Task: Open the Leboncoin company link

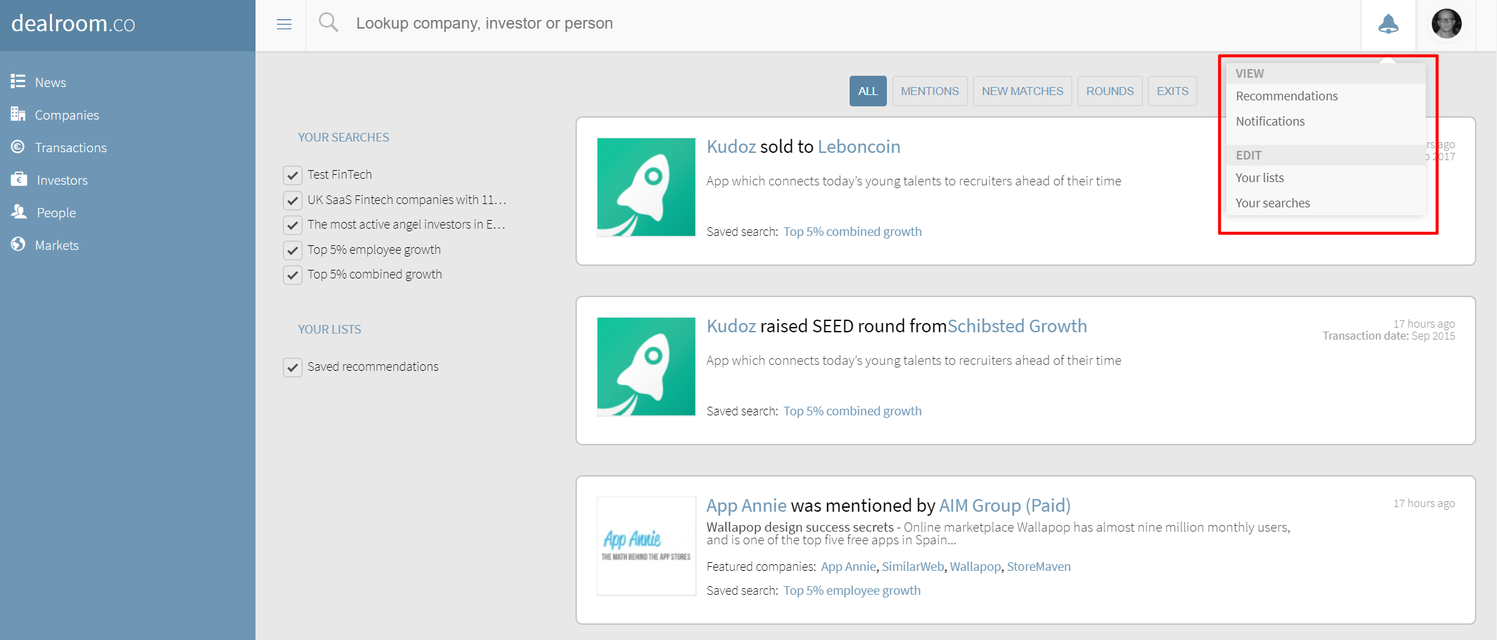Action: click(859, 146)
